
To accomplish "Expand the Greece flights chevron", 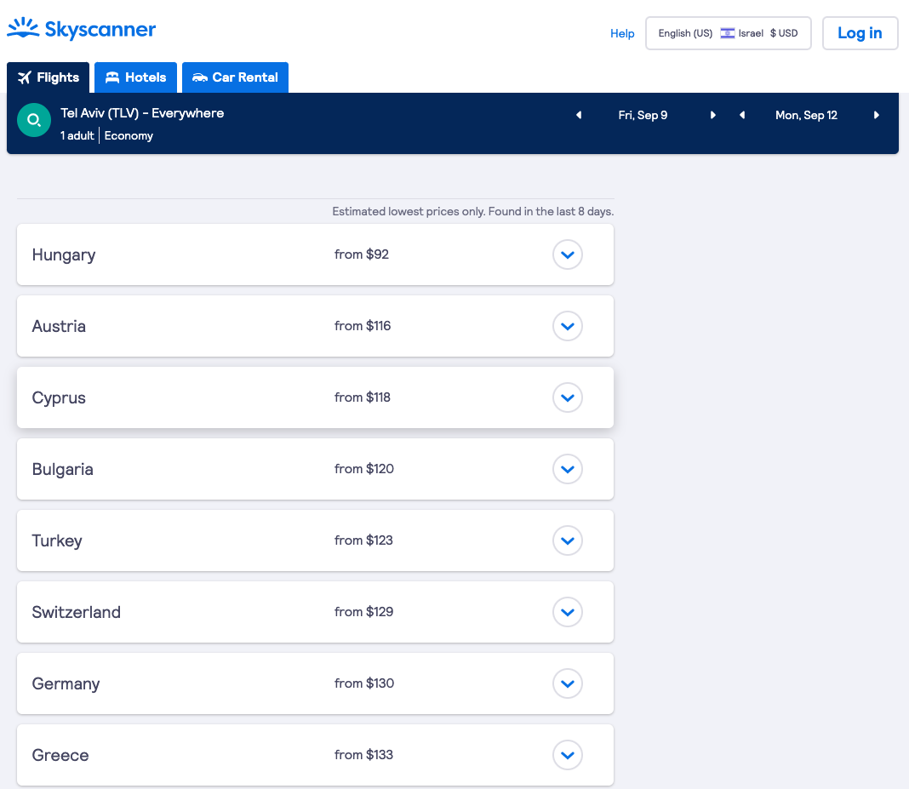I will point(568,755).
